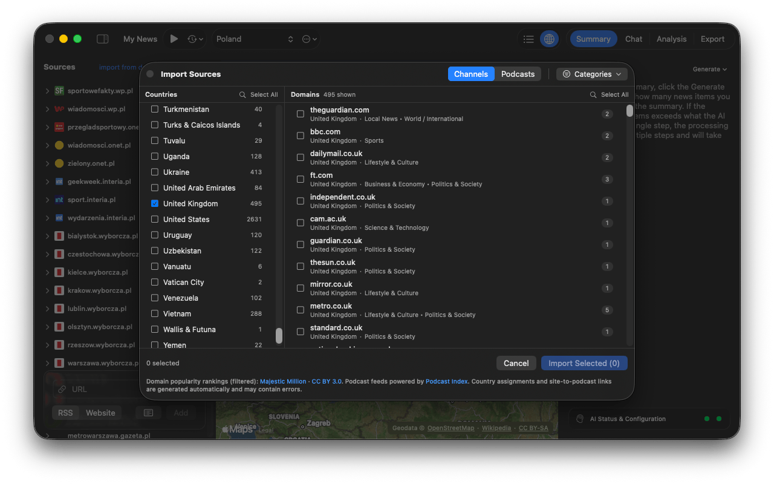This screenshot has height=484, width=774.
Task: Search countries with the magnifier icon
Action: [242, 94]
